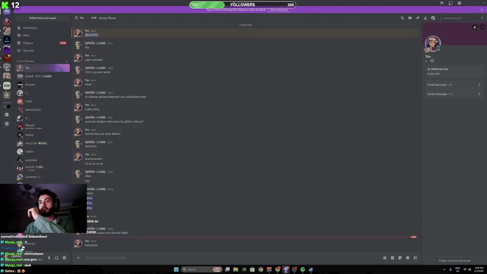Image resolution: width=487 pixels, height=274 pixels.
Task: Open pinned messages panel
Action: click(418, 18)
